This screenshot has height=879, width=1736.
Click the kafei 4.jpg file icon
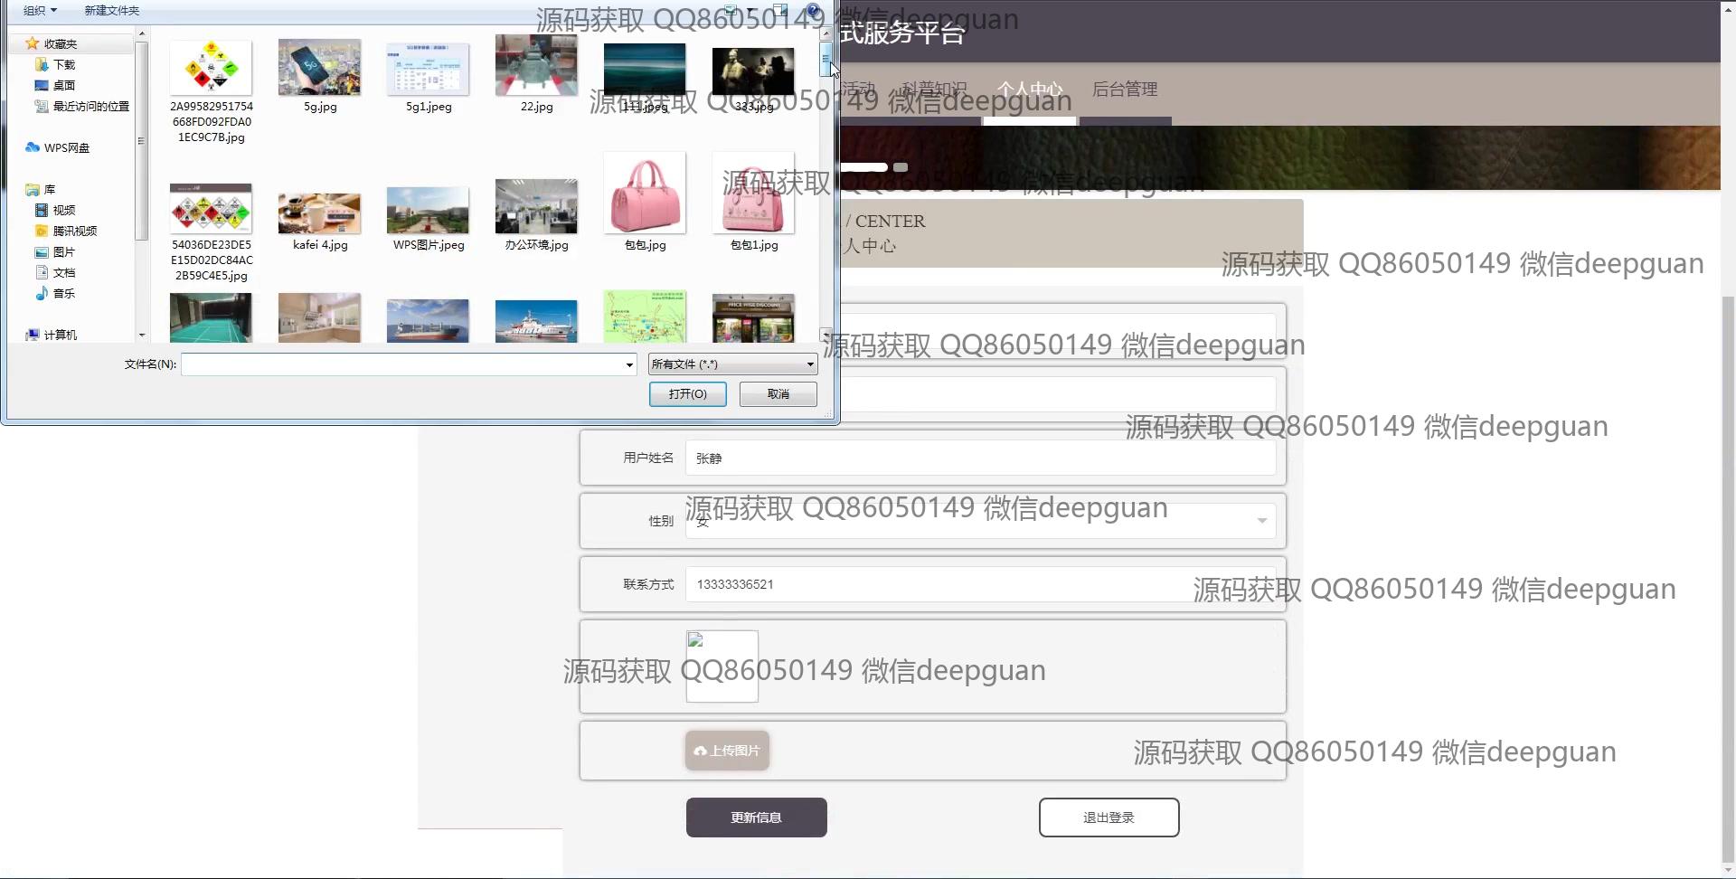pyautogui.click(x=319, y=213)
